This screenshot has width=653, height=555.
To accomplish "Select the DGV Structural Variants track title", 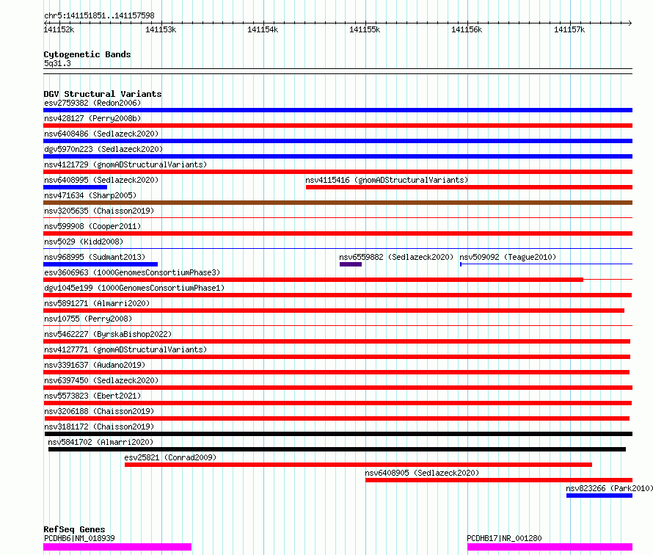I will 103,94.
